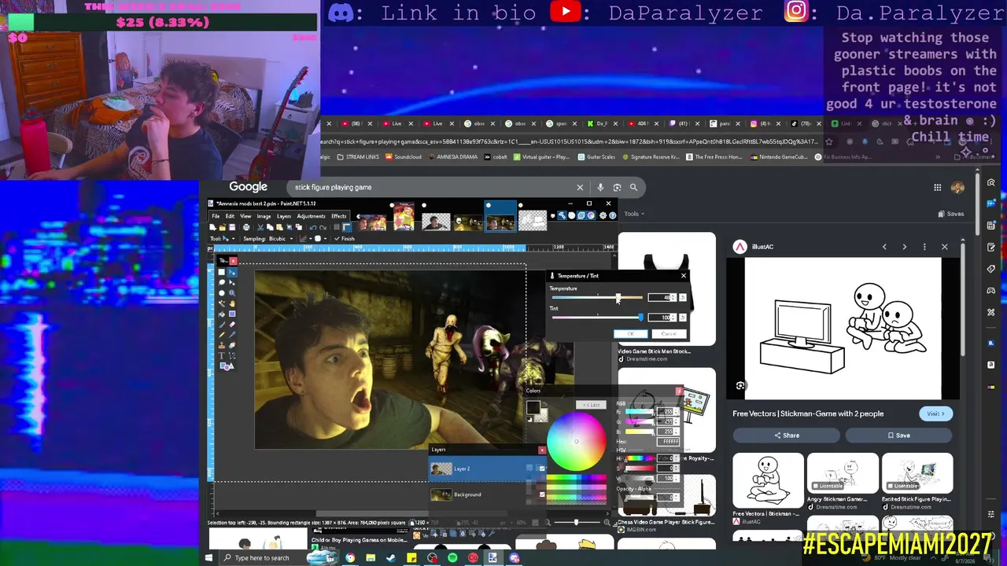Select the Ellipse Select tool
The height and width of the screenshot is (566, 1007).
(x=222, y=293)
